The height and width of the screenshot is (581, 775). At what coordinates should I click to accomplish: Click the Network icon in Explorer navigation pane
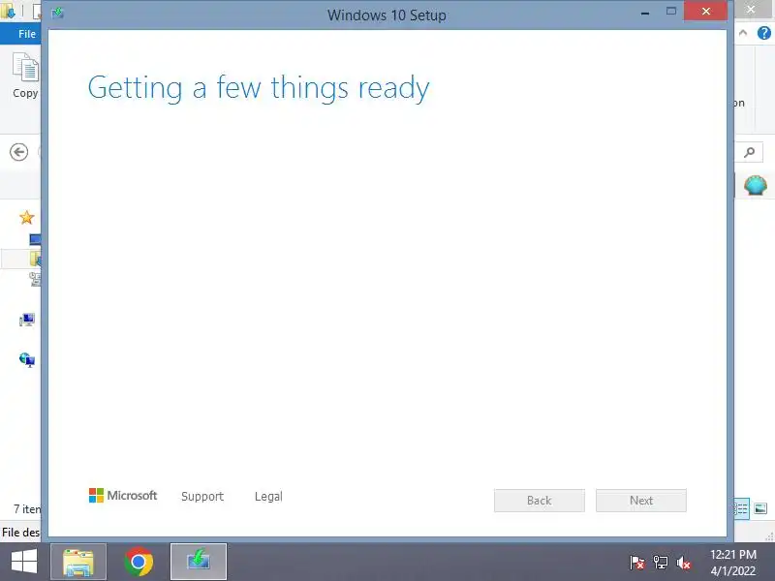pyautogui.click(x=27, y=359)
